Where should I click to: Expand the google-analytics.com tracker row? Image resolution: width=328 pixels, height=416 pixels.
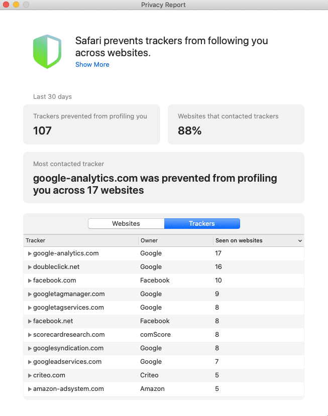click(x=30, y=253)
